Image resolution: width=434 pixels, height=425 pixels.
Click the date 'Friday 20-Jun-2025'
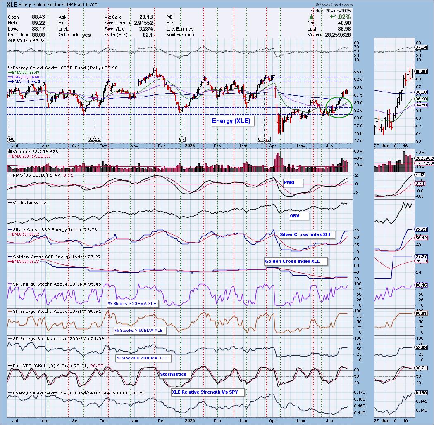point(331,11)
